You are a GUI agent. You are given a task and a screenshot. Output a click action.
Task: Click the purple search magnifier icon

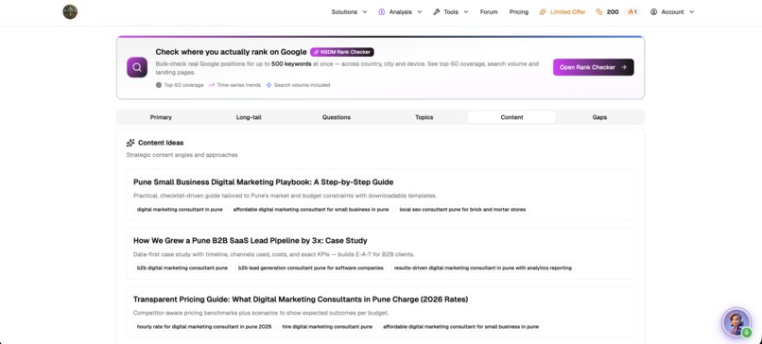(137, 67)
